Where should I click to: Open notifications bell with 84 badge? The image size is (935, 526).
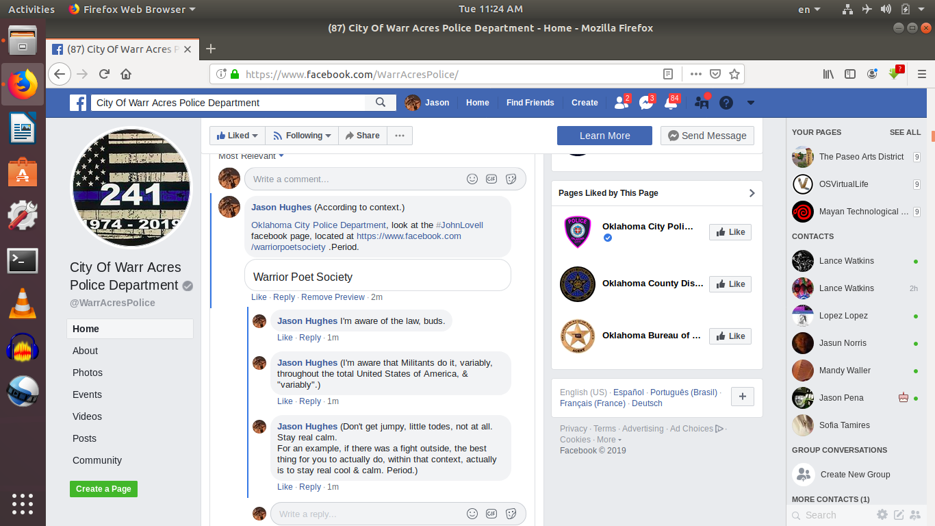(x=671, y=103)
